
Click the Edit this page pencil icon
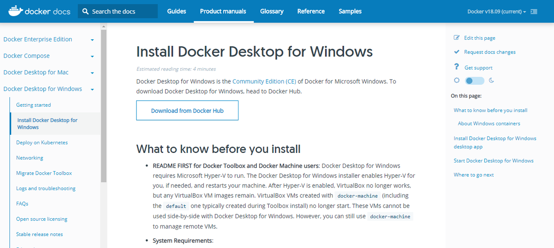(x=457, y=38)
